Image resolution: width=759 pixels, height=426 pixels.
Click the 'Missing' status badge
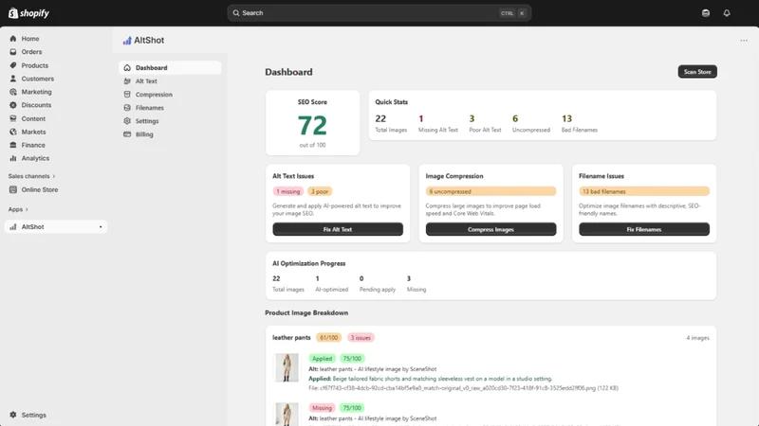pyautogui.click(x=322, y=408)
